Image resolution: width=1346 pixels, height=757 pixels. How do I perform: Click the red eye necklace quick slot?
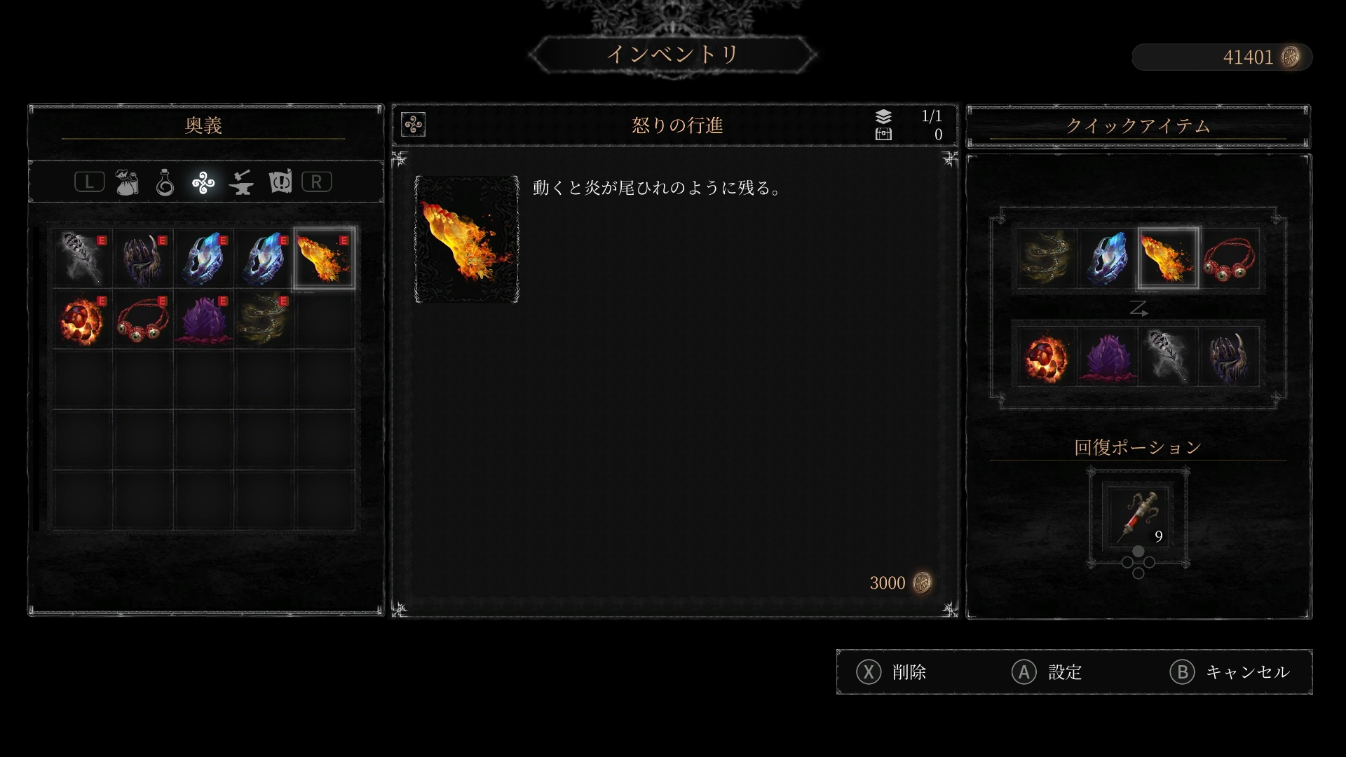tap(1229, 258)
